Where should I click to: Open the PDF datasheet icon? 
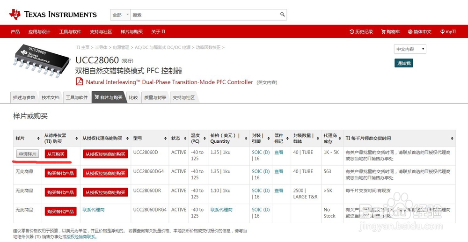tap(80, 81)
